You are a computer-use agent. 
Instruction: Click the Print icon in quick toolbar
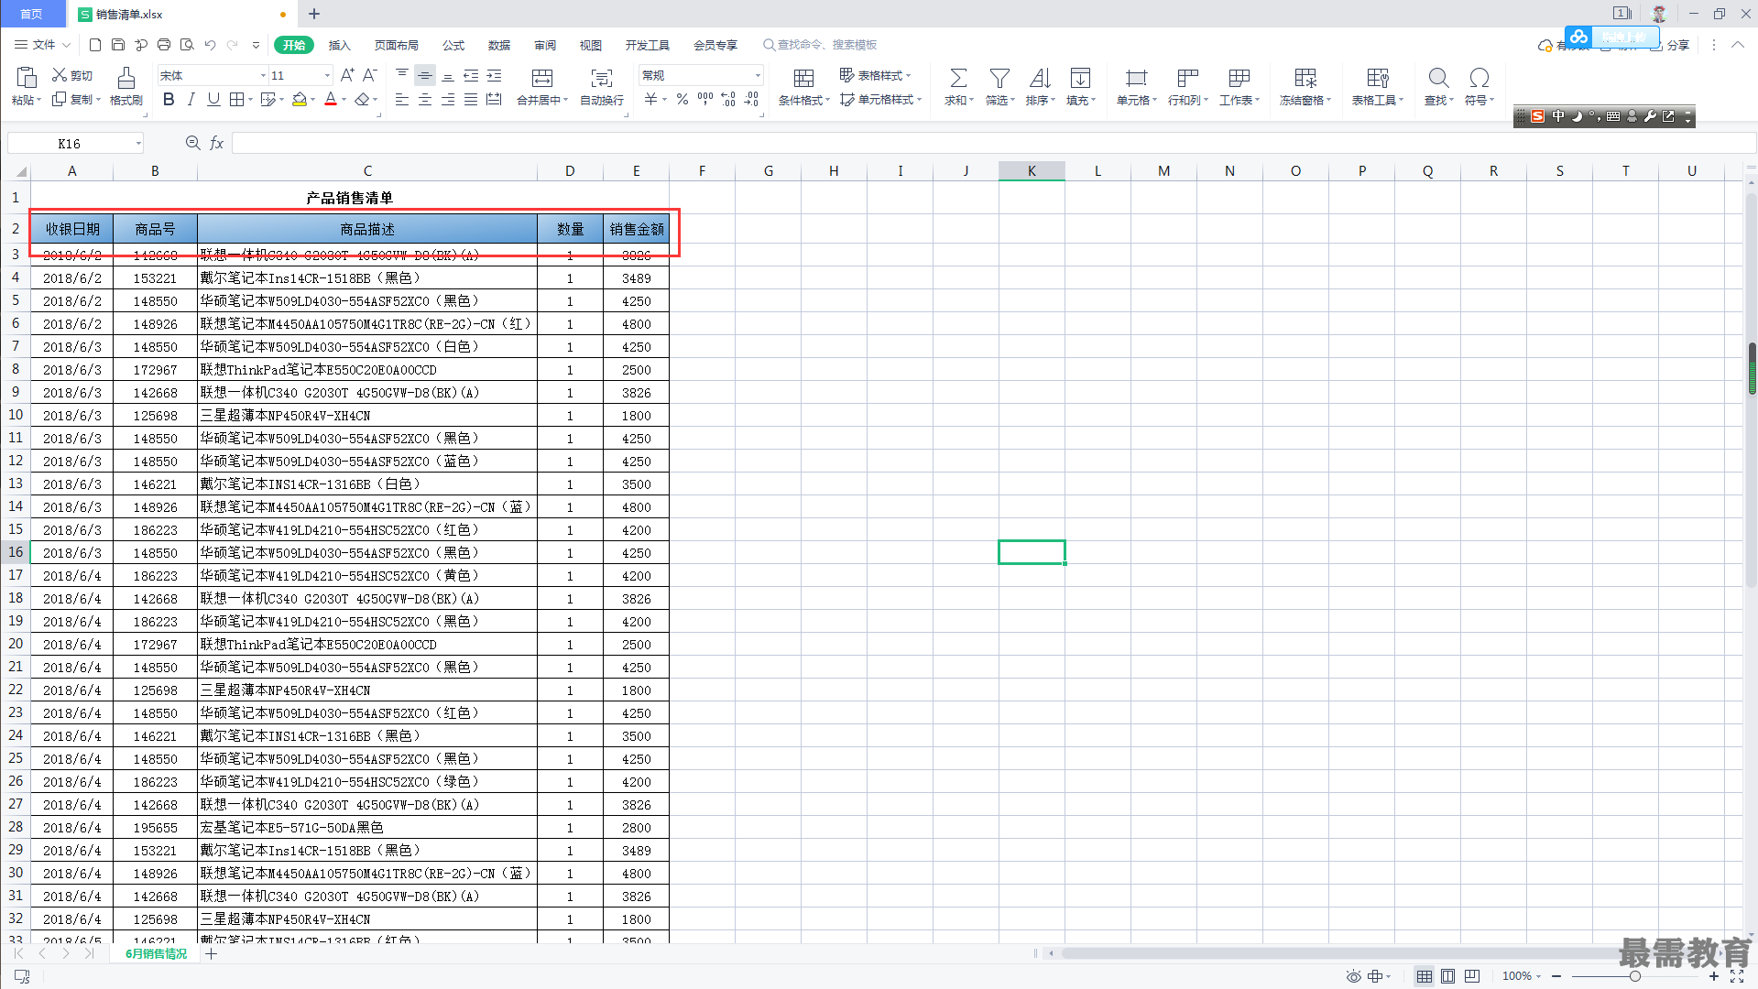pyautogui.click(x=164, y=45)
